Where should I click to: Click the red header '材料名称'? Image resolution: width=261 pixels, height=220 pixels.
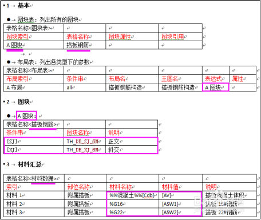(121, 187)
